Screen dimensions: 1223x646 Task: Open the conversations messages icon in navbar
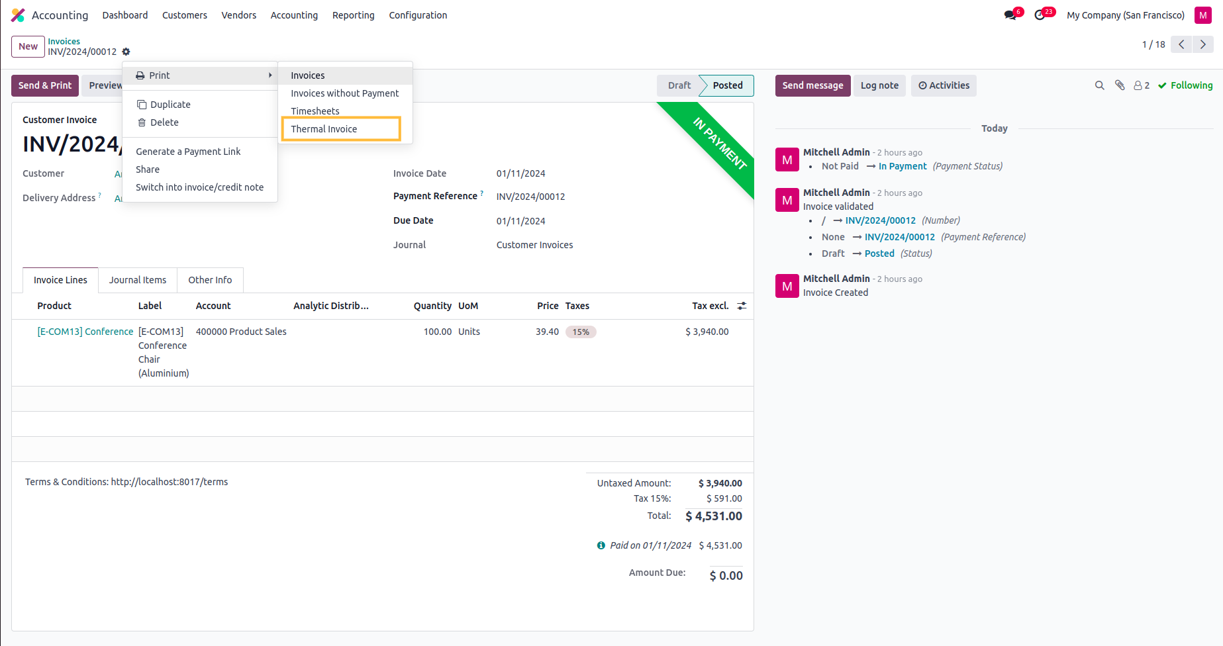click(1010, 15)
